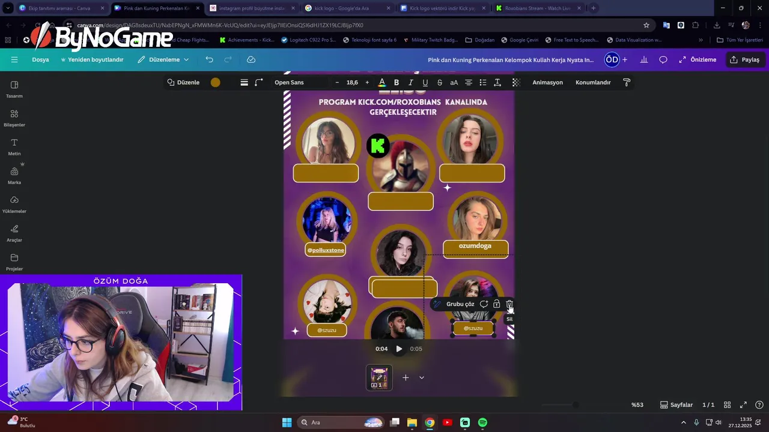Add a new page with plus
The width and height of the screenshot is (769, 432).
[x=406, y=377]
